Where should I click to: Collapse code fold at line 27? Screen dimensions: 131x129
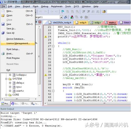pyautogui.click(x=53, y=46)
